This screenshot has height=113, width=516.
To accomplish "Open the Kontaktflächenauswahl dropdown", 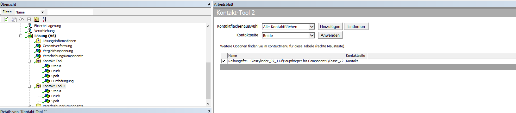I will (x=311, y=27).
